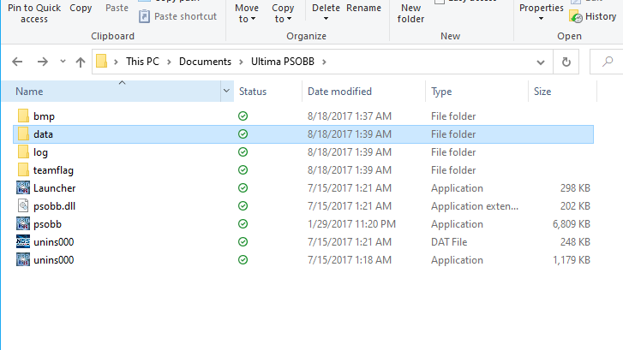This screenshot has height=350, width=623.
Task: Click sync status for unins000 DAT File
Action: (243, 241)
